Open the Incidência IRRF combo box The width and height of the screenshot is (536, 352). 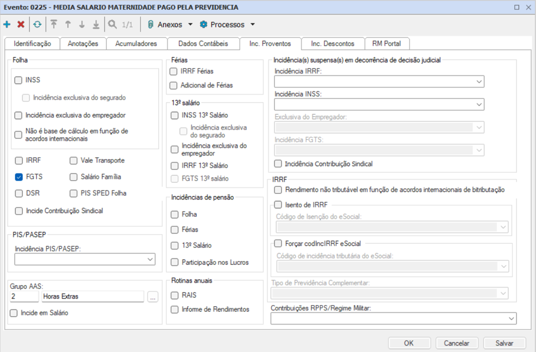click(x=479, y=82)
